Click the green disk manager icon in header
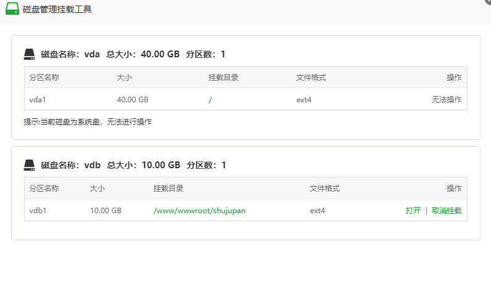 (12, 9)
